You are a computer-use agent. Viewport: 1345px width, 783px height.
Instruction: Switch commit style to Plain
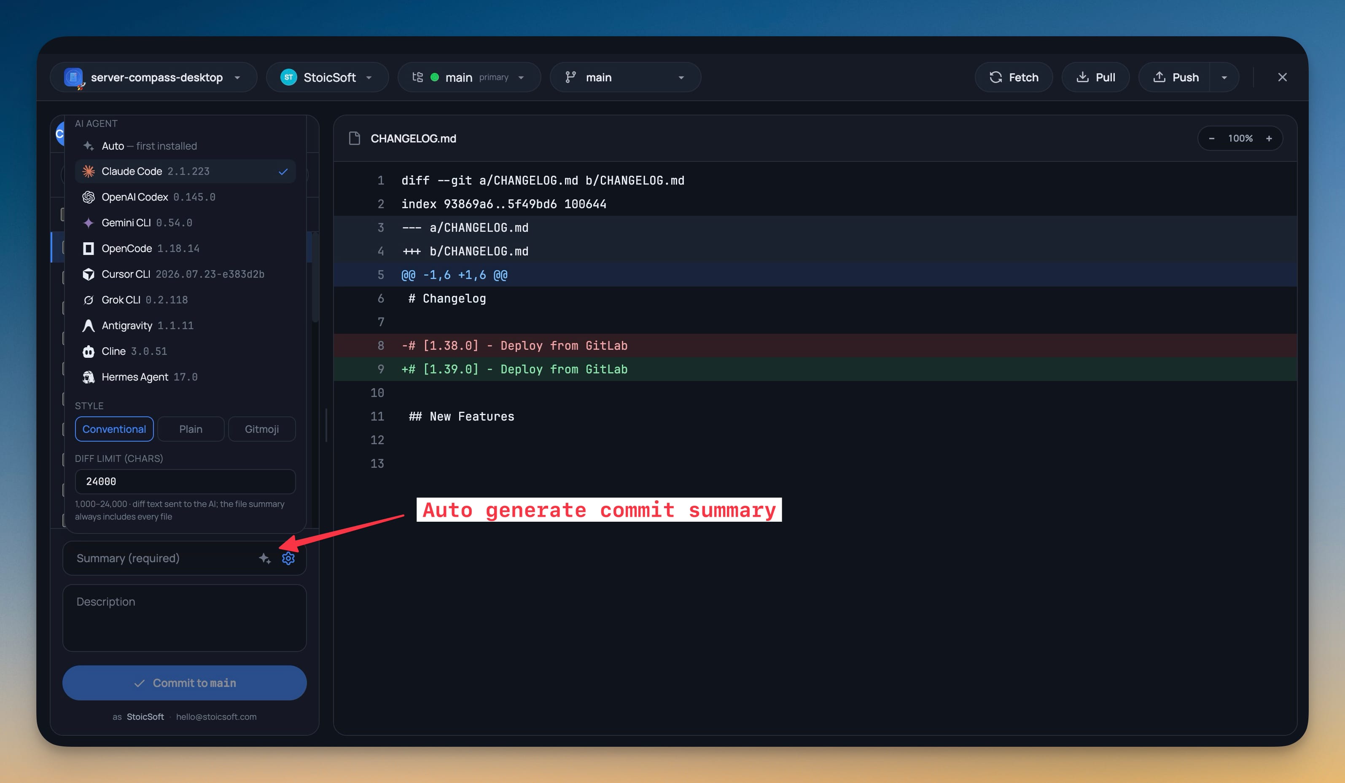pyautogui.click(x=191, y=429)
